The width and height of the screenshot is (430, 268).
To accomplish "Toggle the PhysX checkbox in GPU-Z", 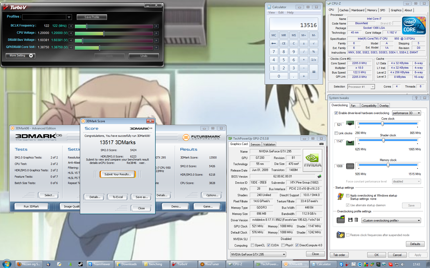I will click(283, 245).
